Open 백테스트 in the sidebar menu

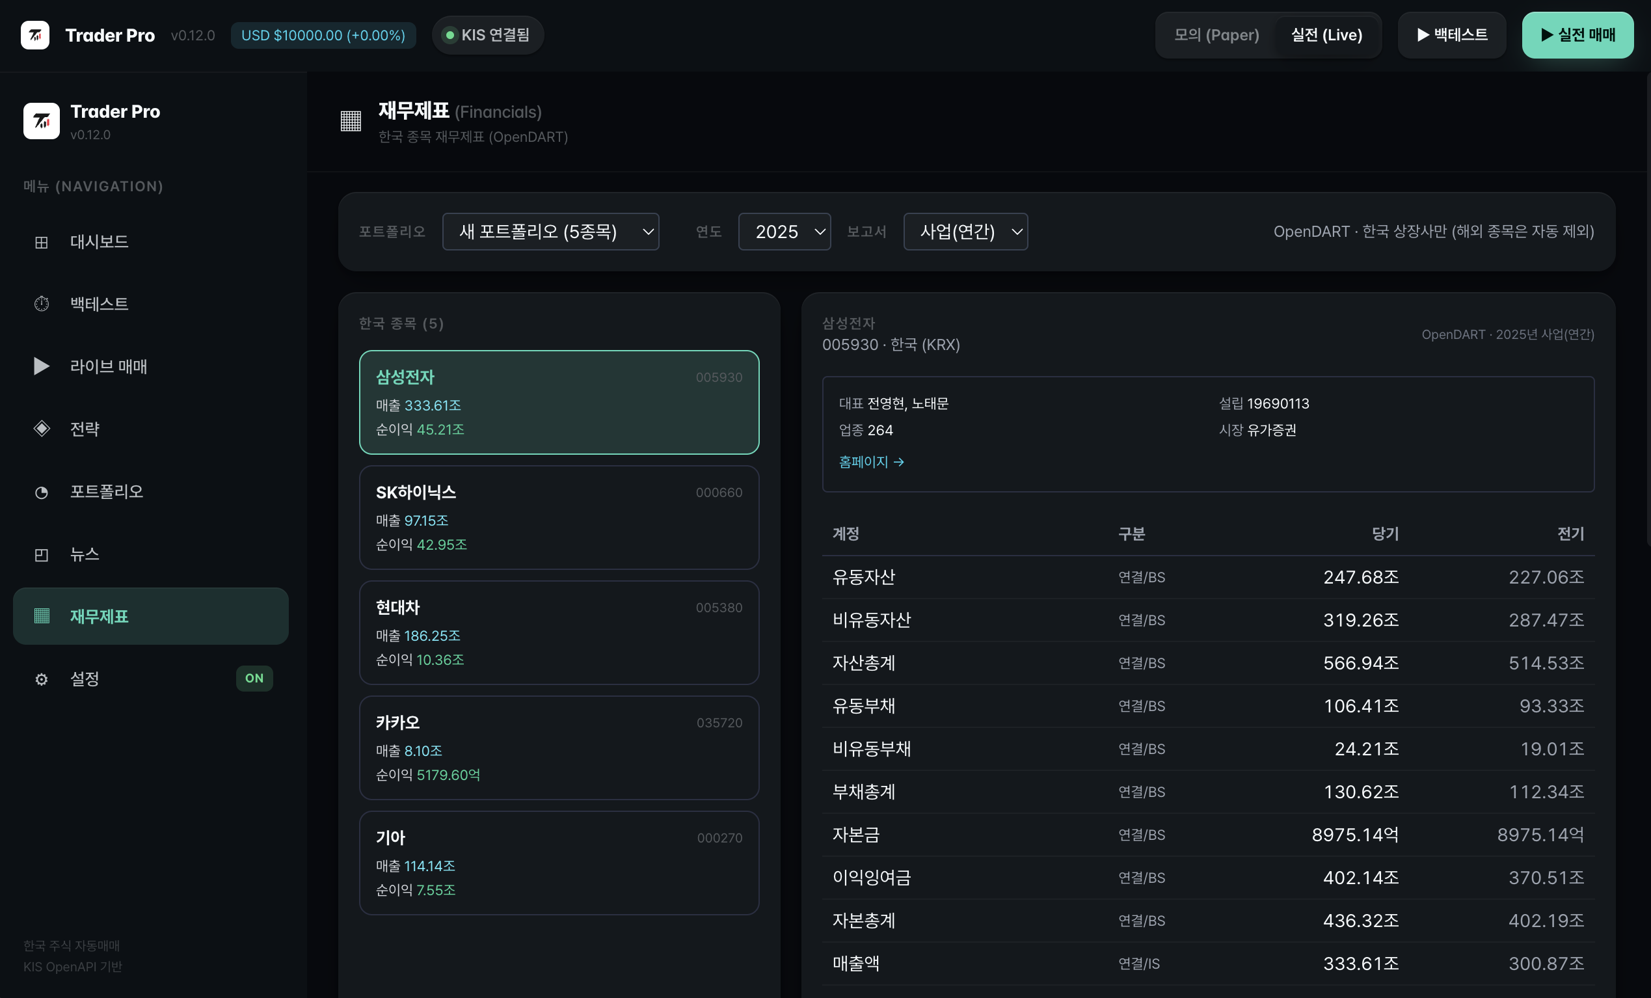tap(151, 304)
